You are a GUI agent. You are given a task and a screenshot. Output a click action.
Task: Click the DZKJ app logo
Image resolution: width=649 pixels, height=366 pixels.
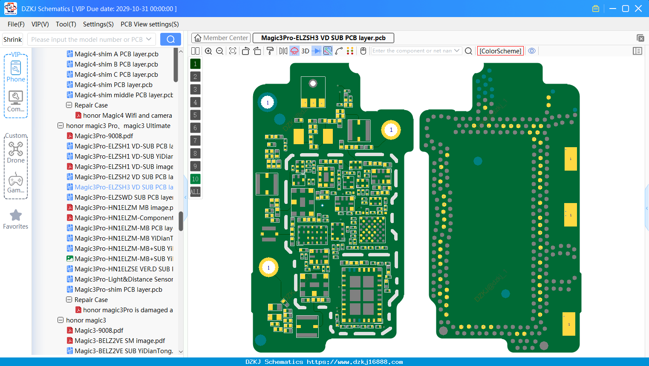click(10, 9)
